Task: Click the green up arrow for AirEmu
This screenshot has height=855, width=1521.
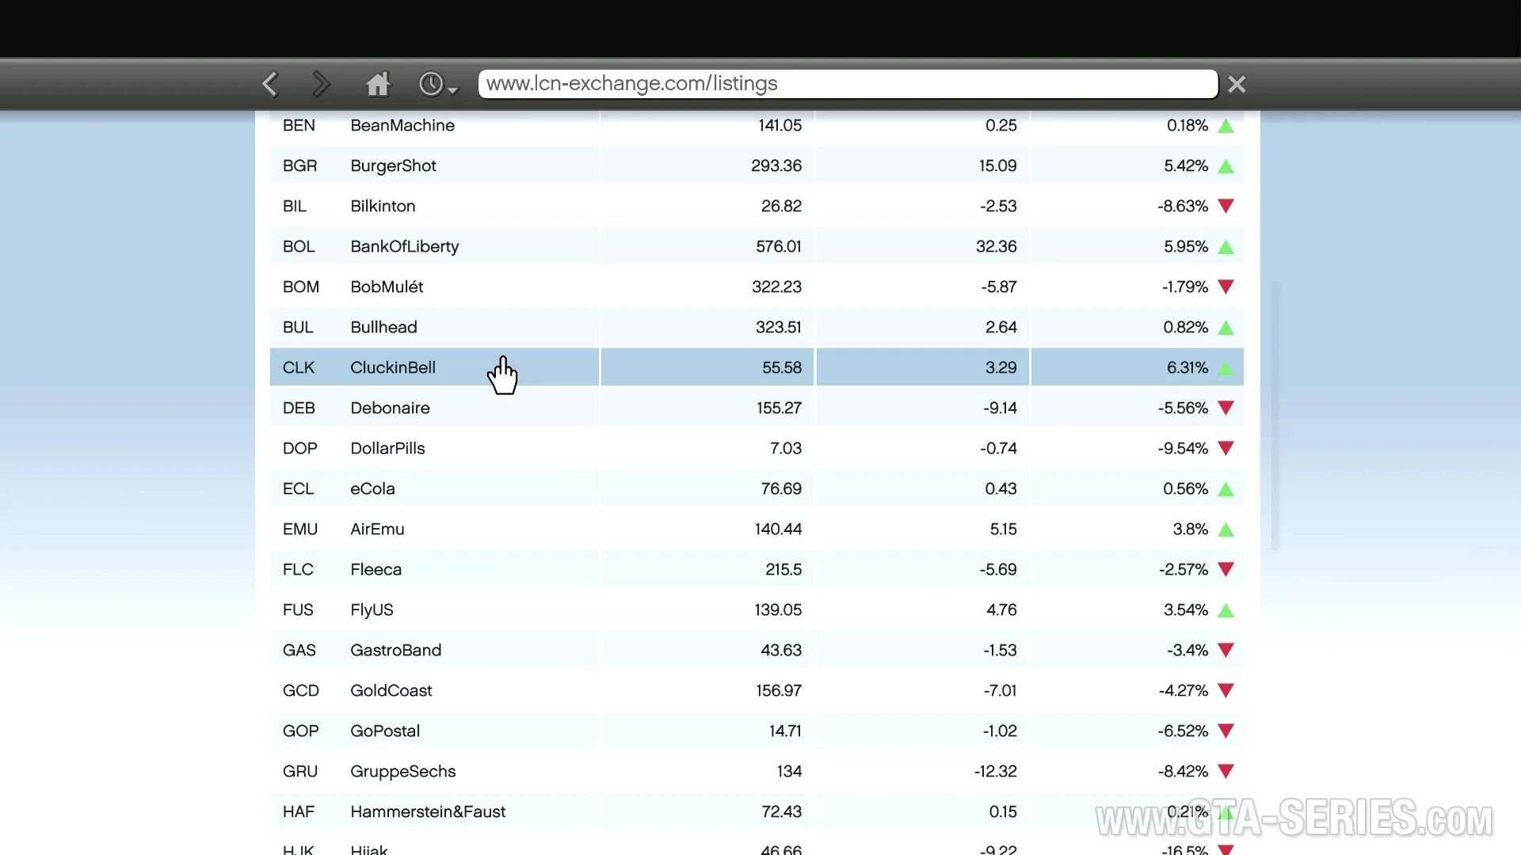Action: (1226, 530)
